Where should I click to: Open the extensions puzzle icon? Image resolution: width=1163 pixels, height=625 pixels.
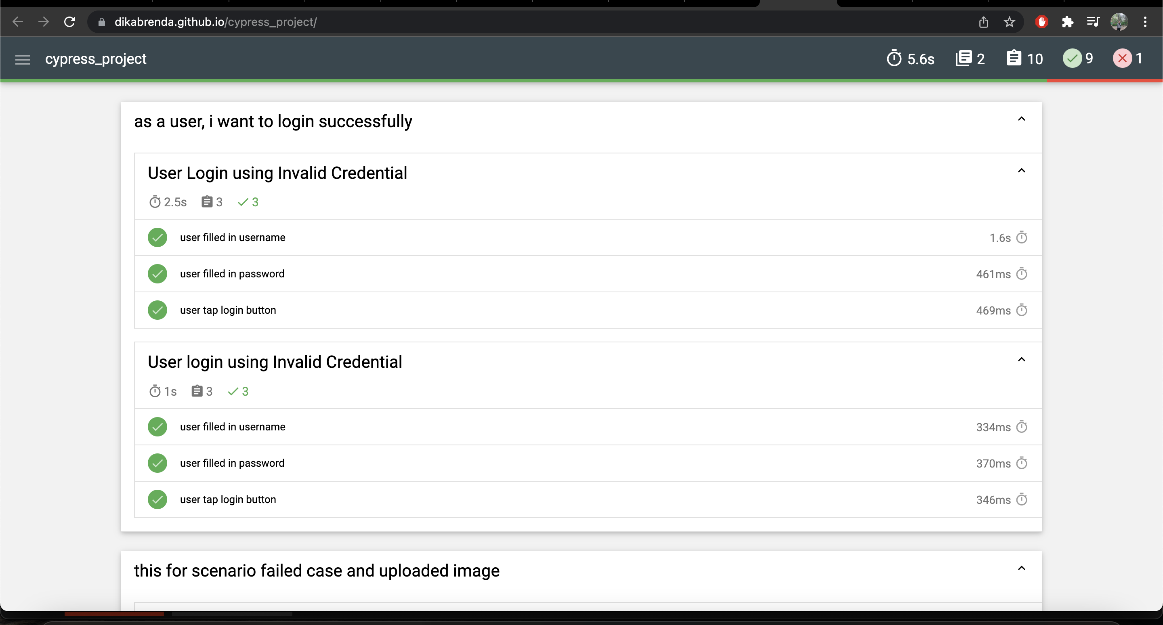1067,22
